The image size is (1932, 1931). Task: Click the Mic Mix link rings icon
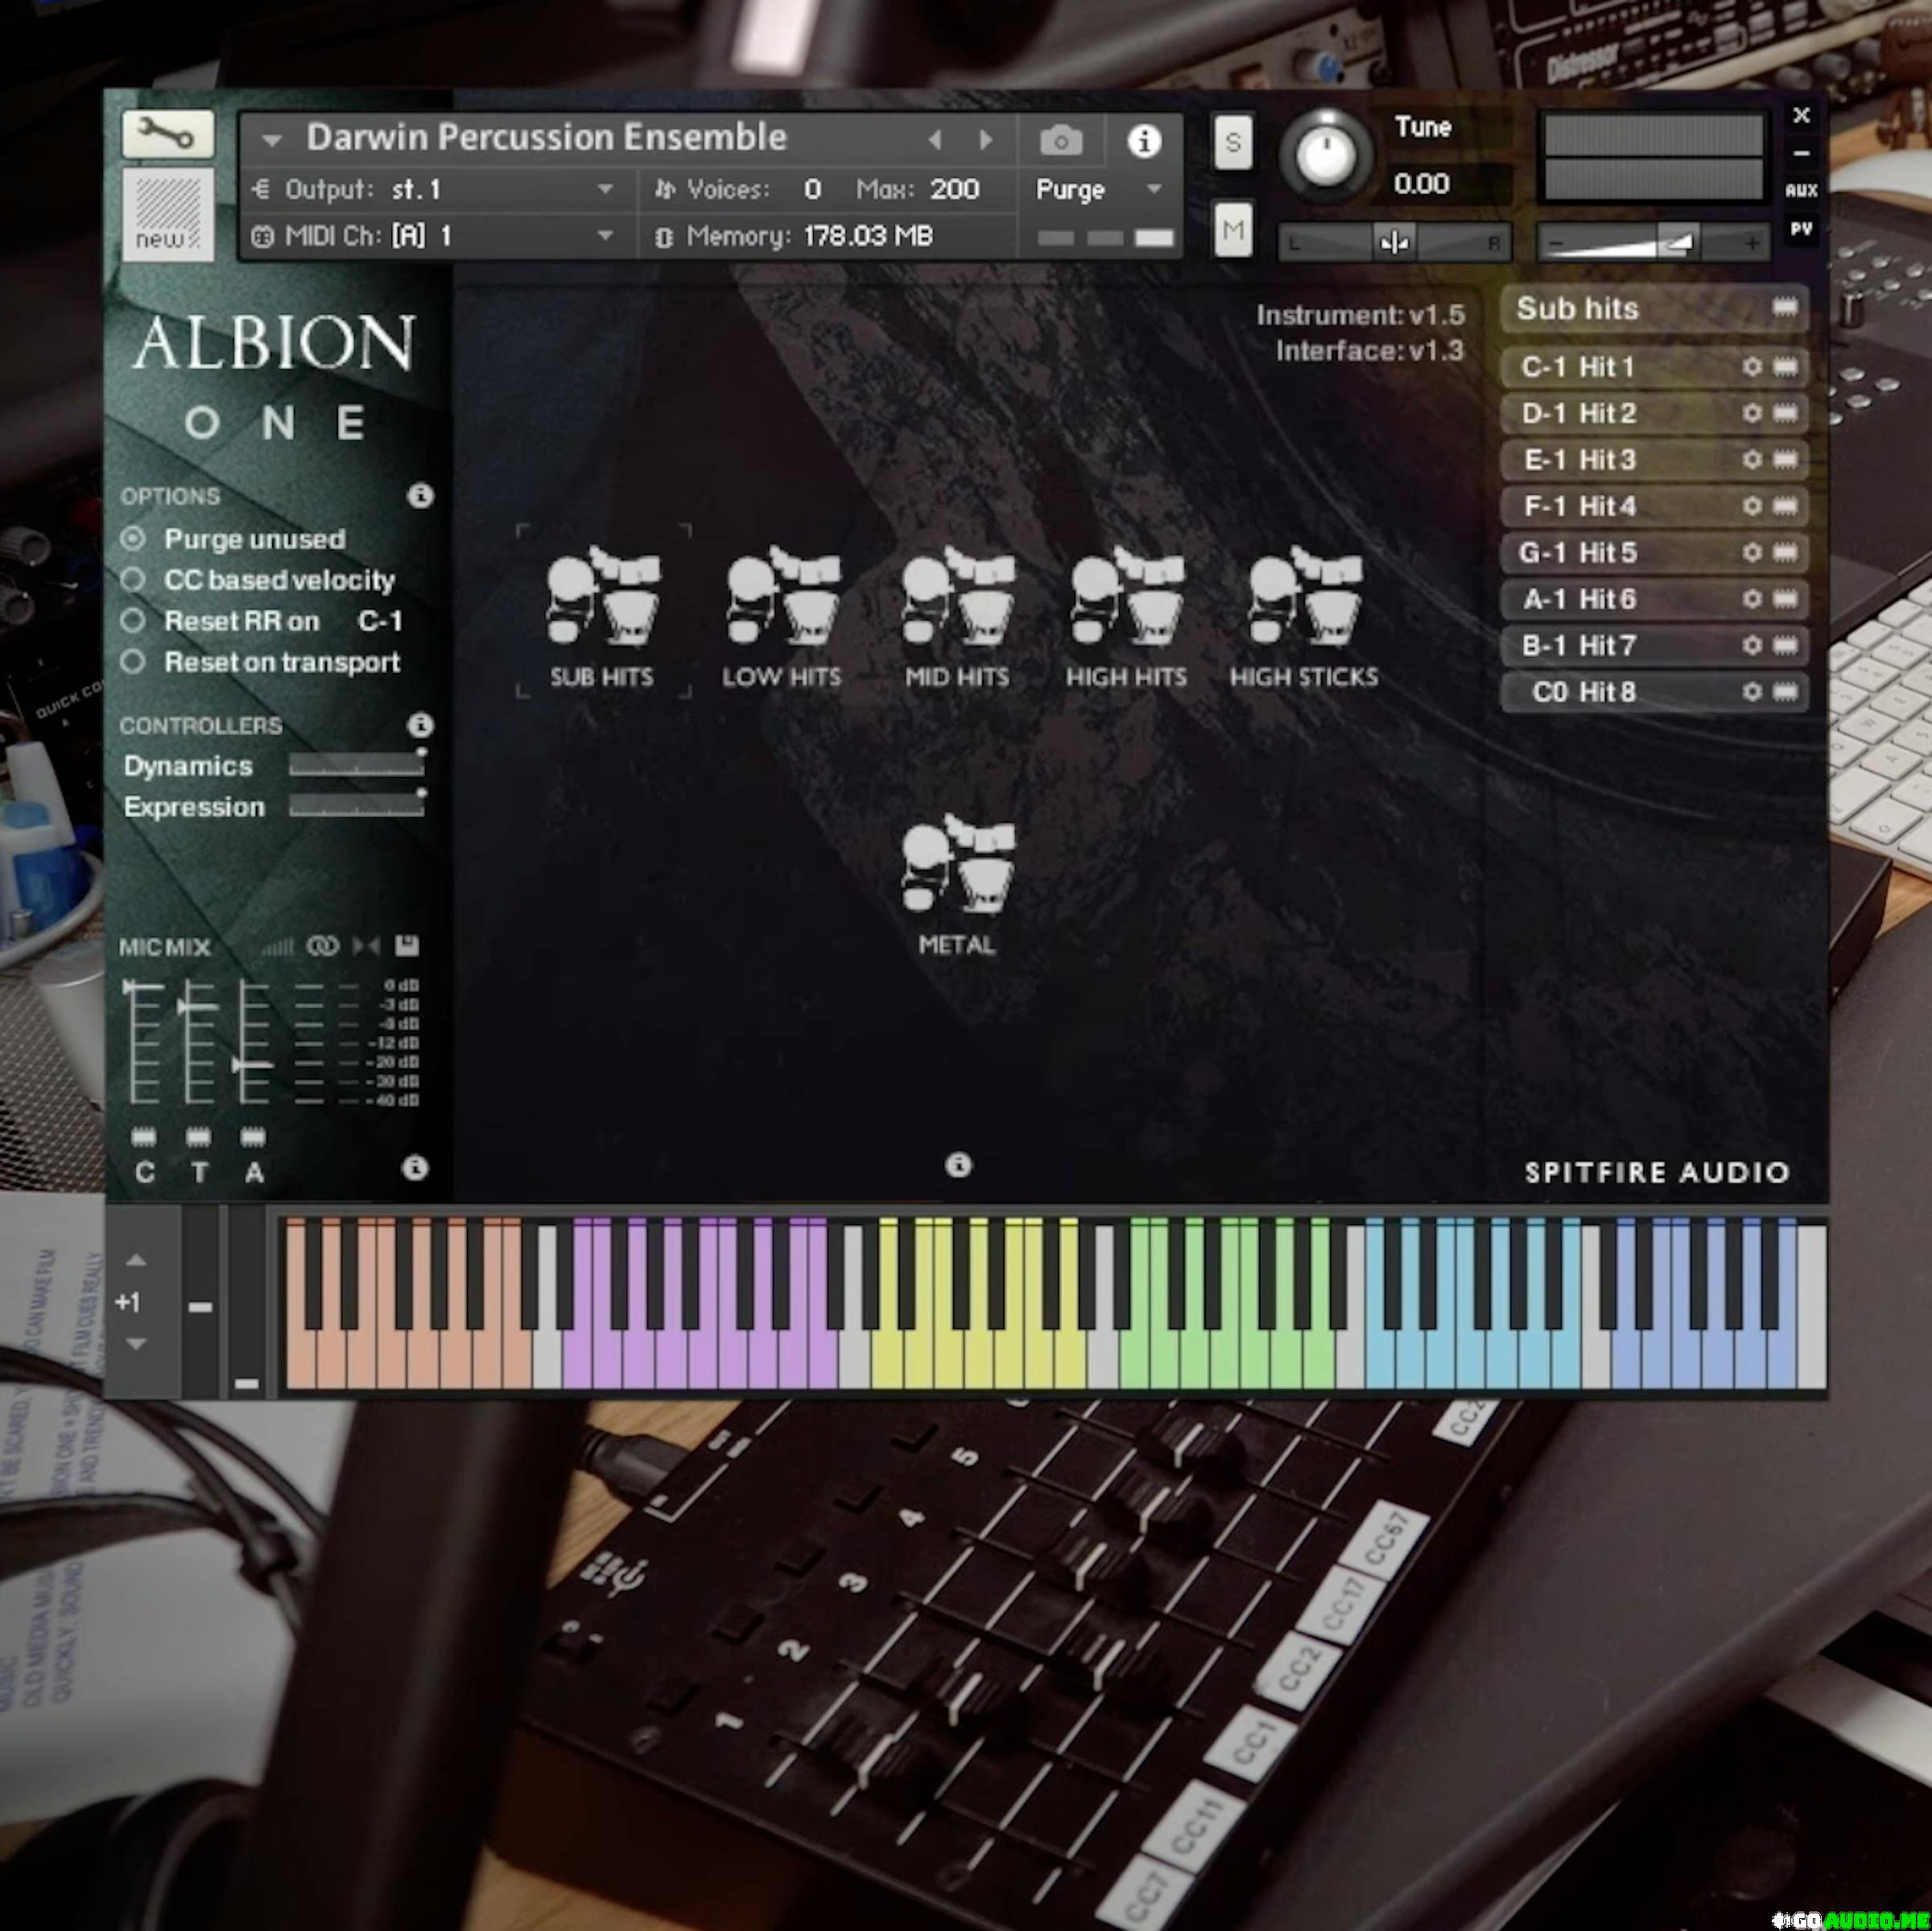(x=323, y=945)
